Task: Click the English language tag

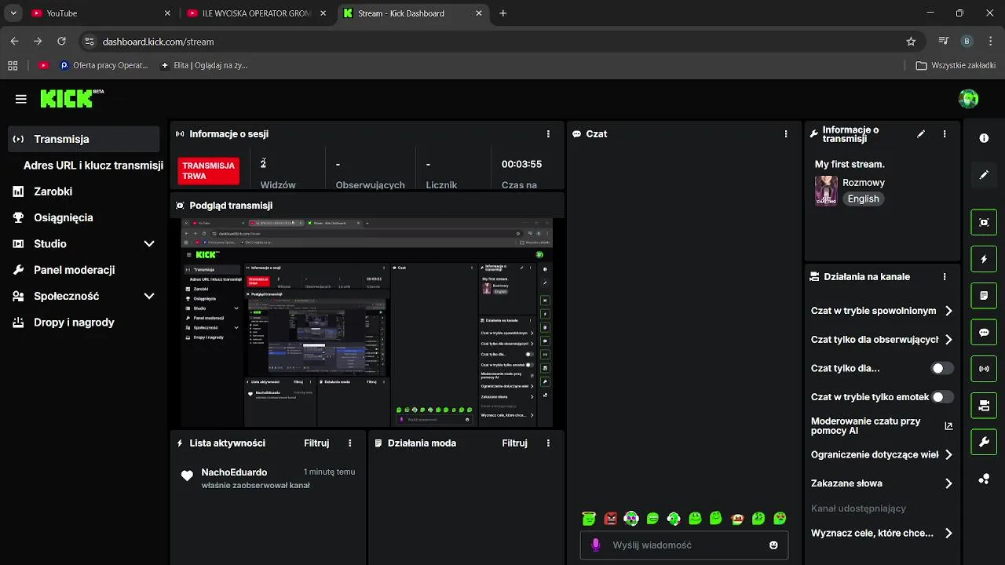Action: [863, 199]
